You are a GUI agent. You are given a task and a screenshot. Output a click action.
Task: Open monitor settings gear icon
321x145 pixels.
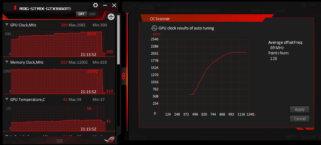pos(95,5)
